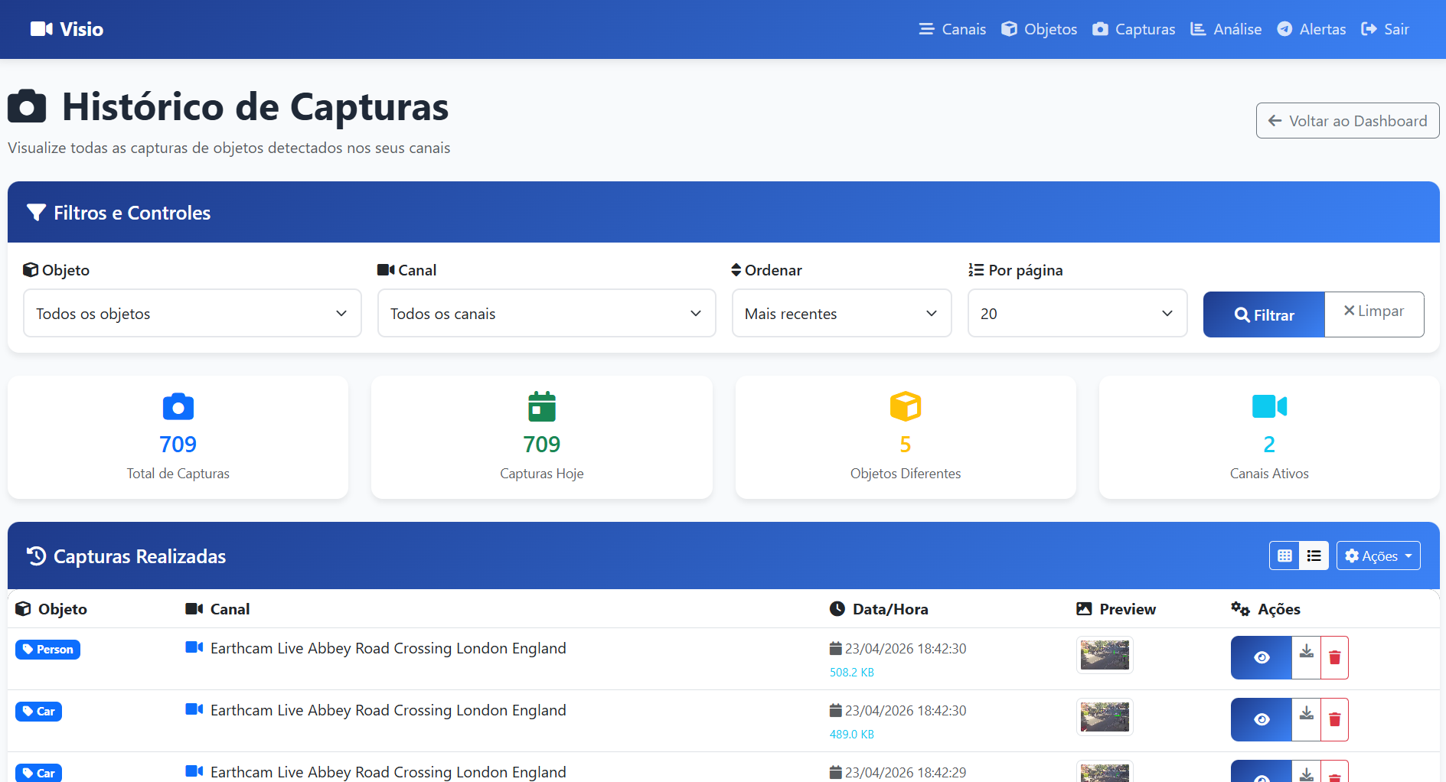The image size is (1446, 782).
Task: Open the Análise menu item
Action: tap(1226, 29)
